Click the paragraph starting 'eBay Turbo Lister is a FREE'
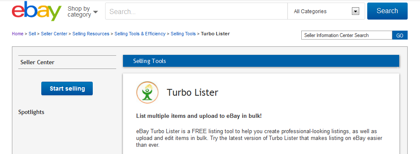 click(259, 138)
